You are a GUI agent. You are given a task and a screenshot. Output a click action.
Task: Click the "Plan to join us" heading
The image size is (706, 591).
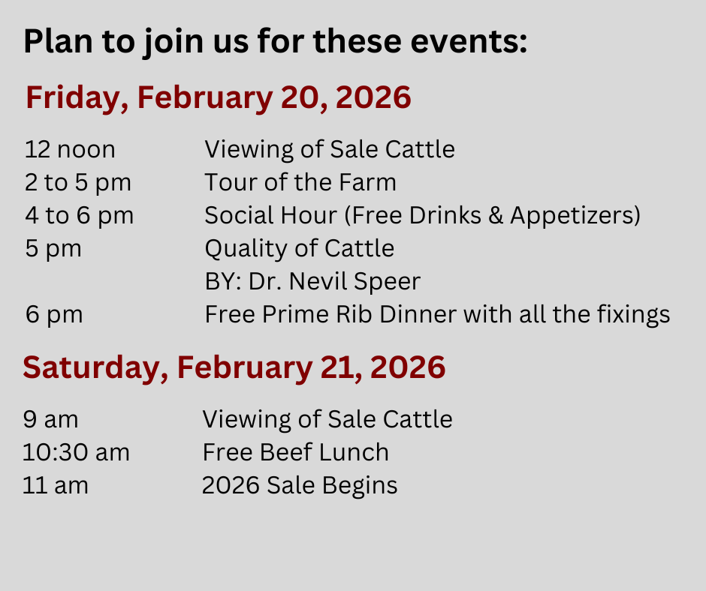[276, 43]
